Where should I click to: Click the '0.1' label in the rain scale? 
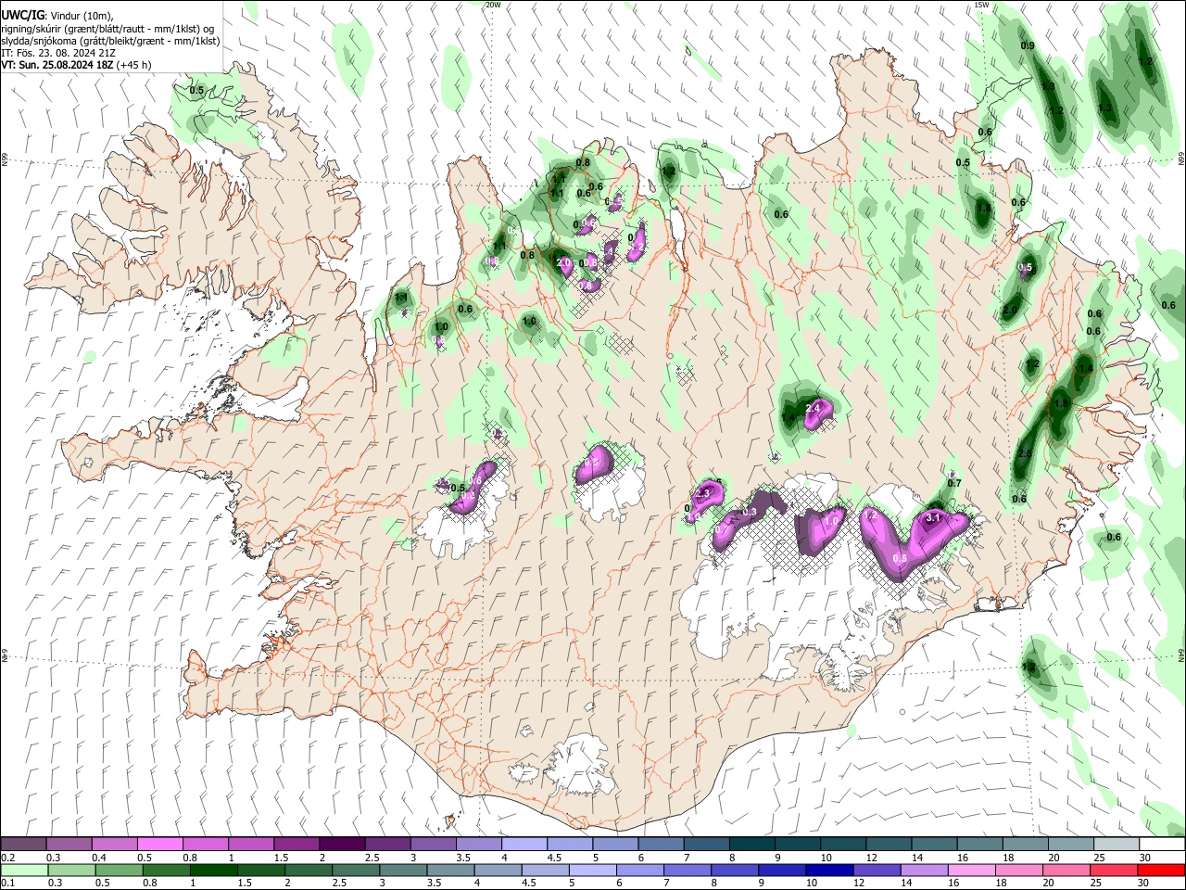[8, 883]
